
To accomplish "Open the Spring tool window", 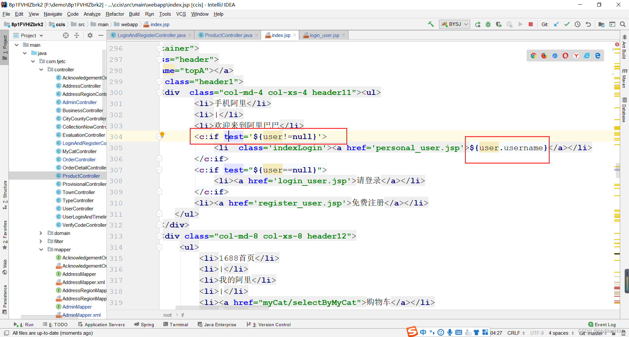I will pyautogui.click(x=144, y=325).
